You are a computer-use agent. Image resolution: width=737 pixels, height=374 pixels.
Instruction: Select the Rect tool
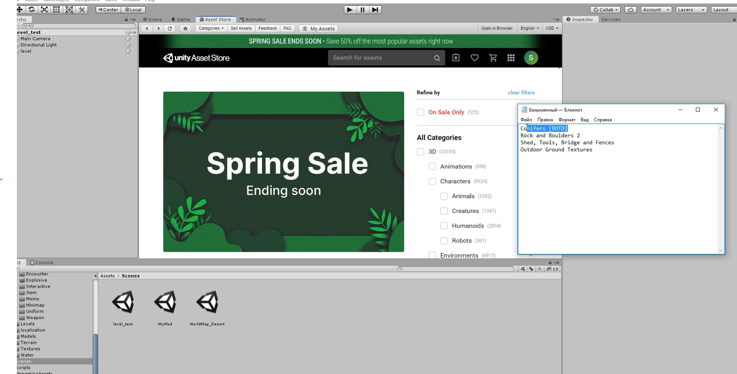click(57, 10)
